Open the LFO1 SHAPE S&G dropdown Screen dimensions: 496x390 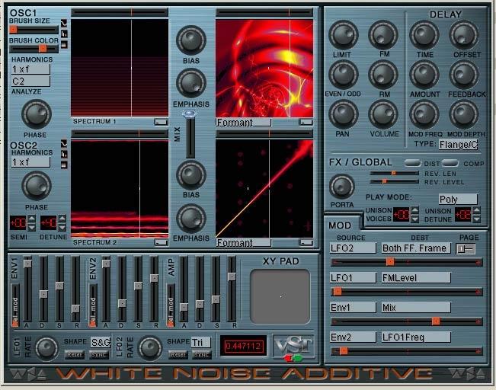[x=101, y=342]
